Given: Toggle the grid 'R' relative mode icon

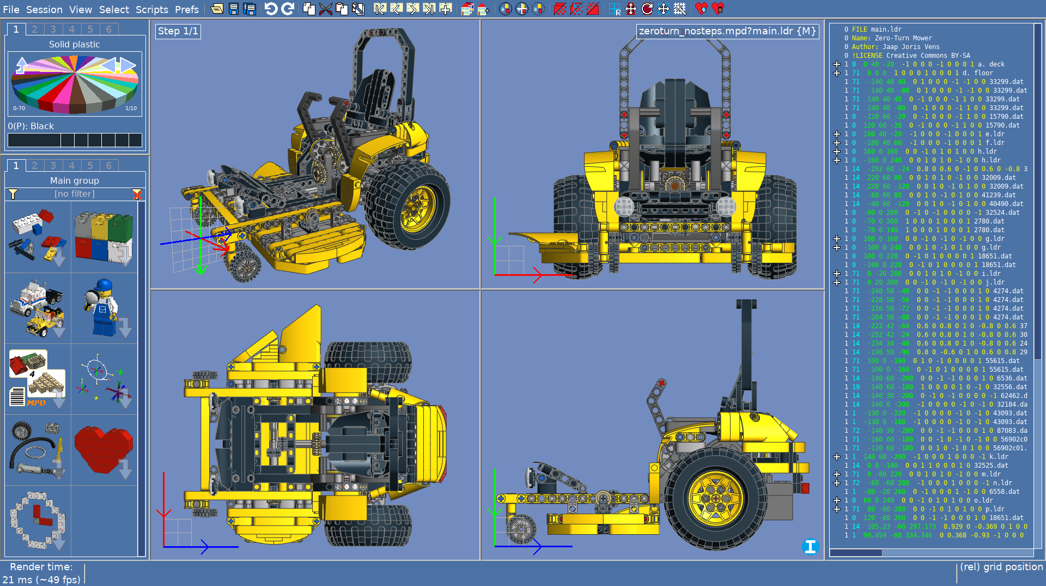Looking at the screenshot, I should [615, 9].
